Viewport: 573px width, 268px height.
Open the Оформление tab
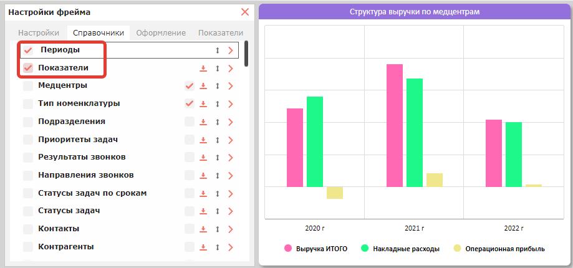coord(161,33)
